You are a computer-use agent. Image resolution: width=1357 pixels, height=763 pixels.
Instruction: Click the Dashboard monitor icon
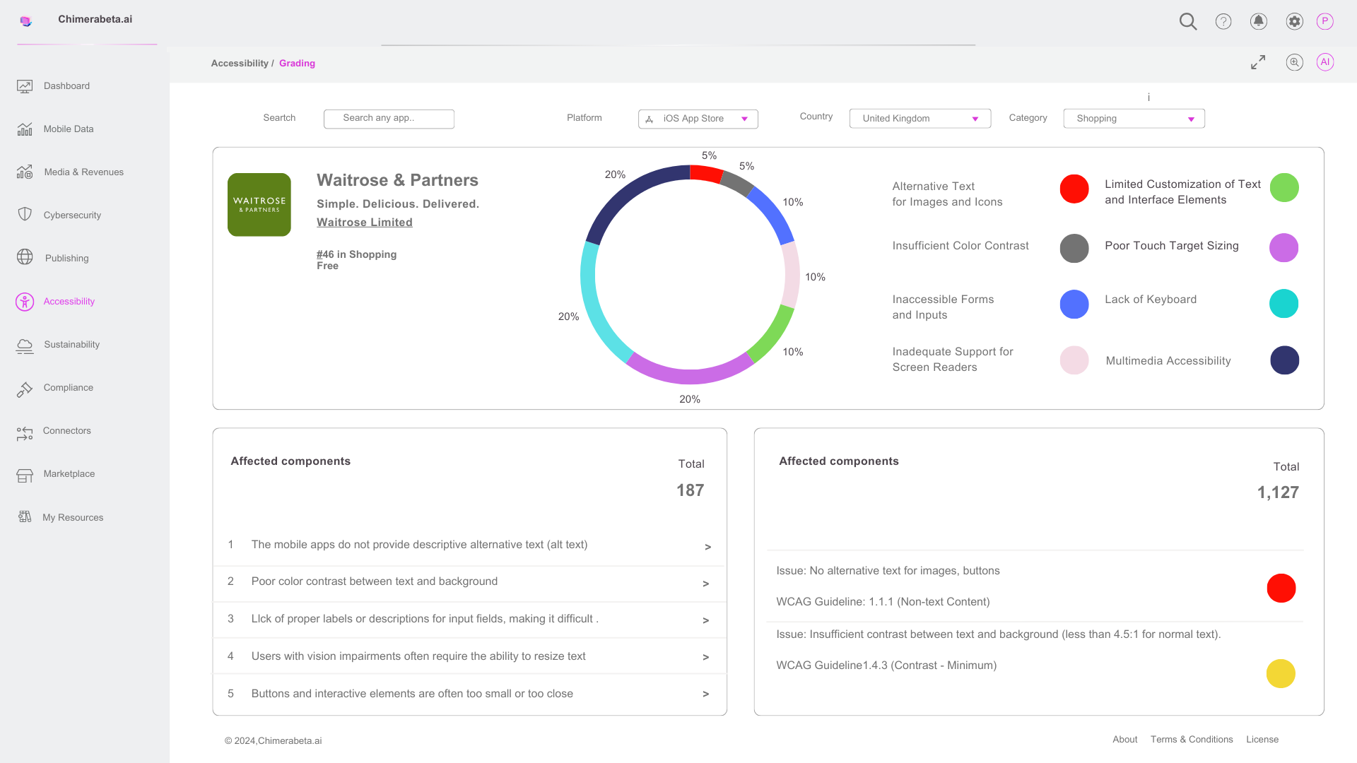(25, 86)
